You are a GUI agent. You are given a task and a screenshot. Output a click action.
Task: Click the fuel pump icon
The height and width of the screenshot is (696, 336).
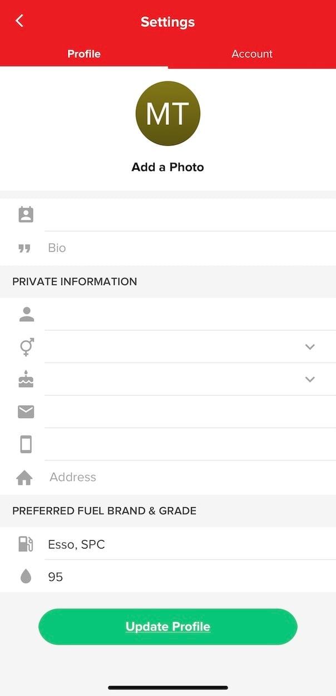(x=26, y=544)
